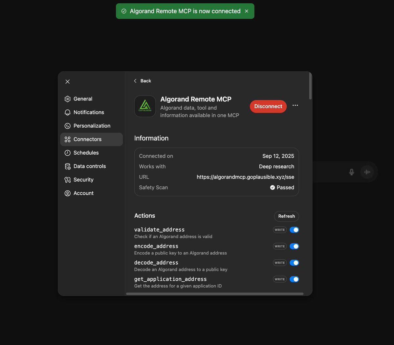Click the encode_address action name
Viewport: 394px width, 345px height.
pos(156,246)
